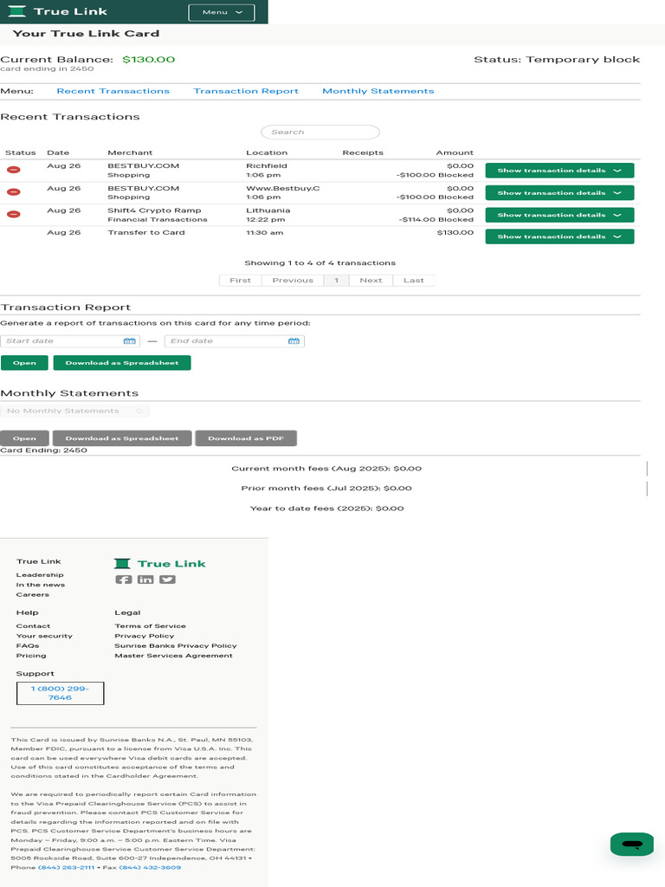
Task: Open Careers footer link
Action: (33, 594)
